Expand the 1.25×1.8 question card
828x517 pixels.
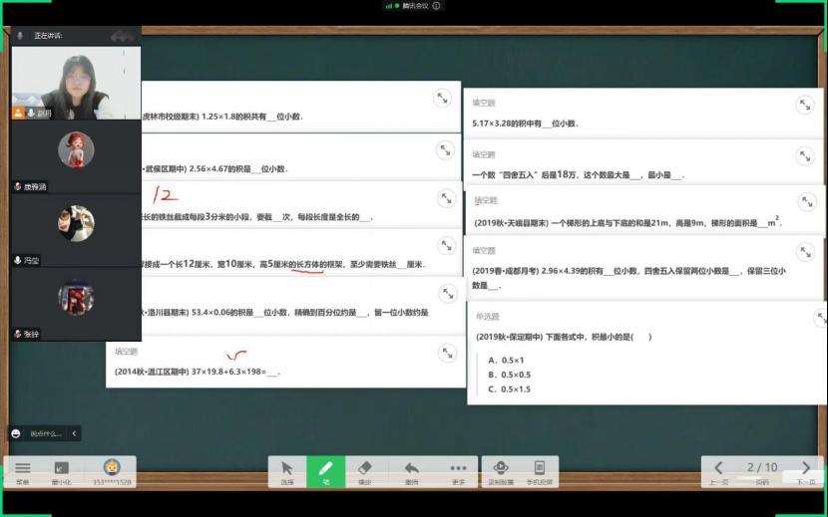[443, 98]
